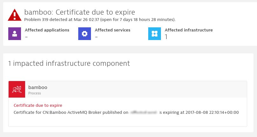The width and height of the screenshot is (257, 137).
Task: Click the blurred host name in the certificate message
Action: point(144,113)
